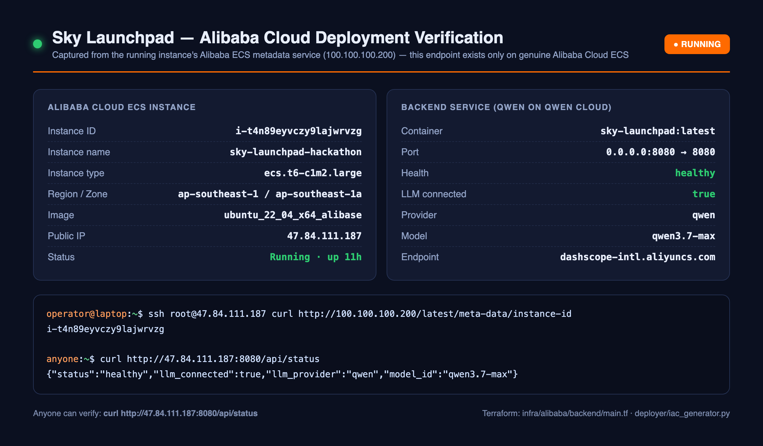Click the Port mapping 0.0.0.0:8080 value
The height and width of the screenshot is (446, 763).
[660, 152]
